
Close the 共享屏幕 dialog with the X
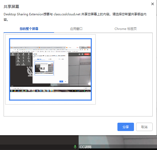click(153, 4)
